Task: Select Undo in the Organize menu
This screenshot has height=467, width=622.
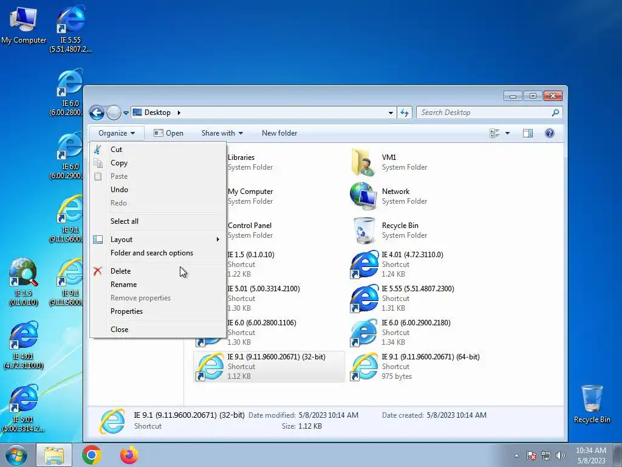Action: pos(158,190)
